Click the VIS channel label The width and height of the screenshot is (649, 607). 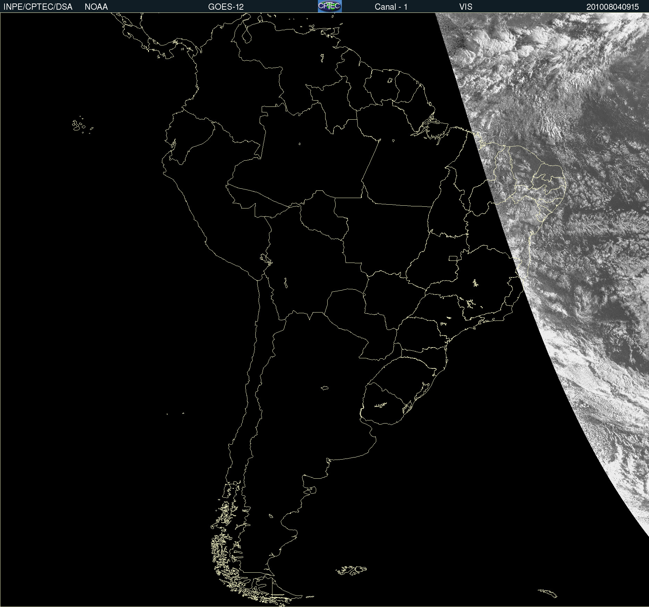click(466, 7)
